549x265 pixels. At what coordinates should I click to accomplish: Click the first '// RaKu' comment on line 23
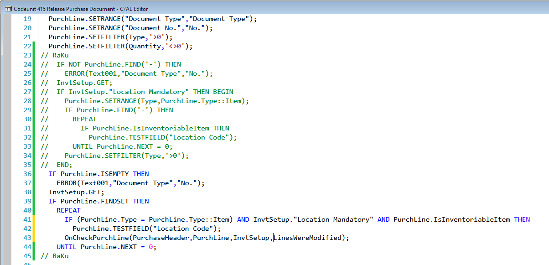coord(55,55)
